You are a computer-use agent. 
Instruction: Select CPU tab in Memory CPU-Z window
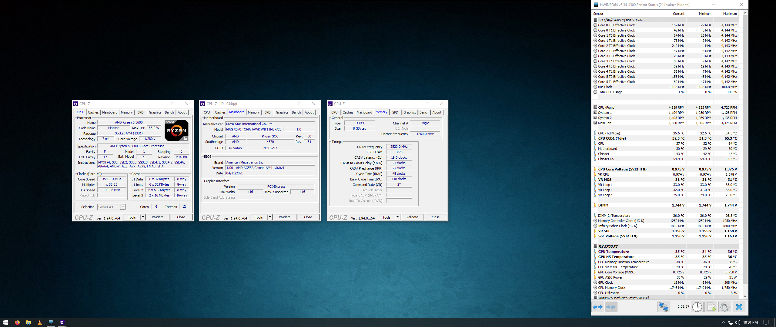[334, 112]
